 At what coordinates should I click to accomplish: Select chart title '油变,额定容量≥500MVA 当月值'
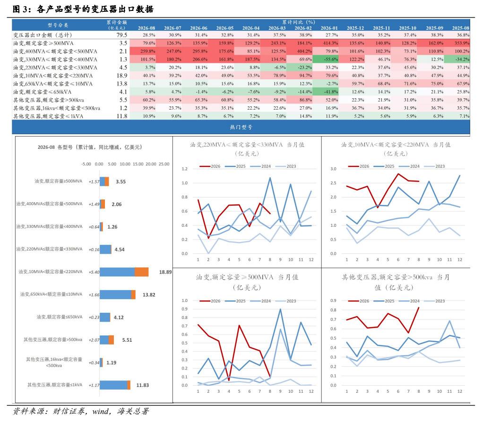coord(247,282)
